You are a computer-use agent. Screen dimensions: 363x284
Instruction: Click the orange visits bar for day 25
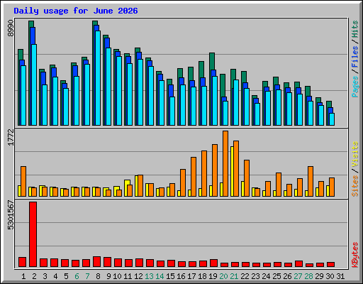[x=279, y=185]
